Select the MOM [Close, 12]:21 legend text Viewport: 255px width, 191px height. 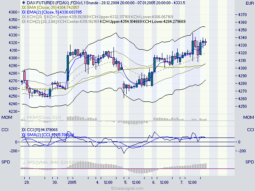[44, 118]
